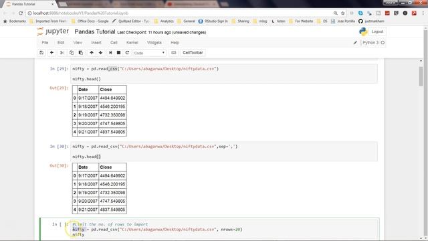Image resolution: width=428 pixels, height=241 pixels.
Task: Open the listen bookmark
Action: (x=278, y=21)
